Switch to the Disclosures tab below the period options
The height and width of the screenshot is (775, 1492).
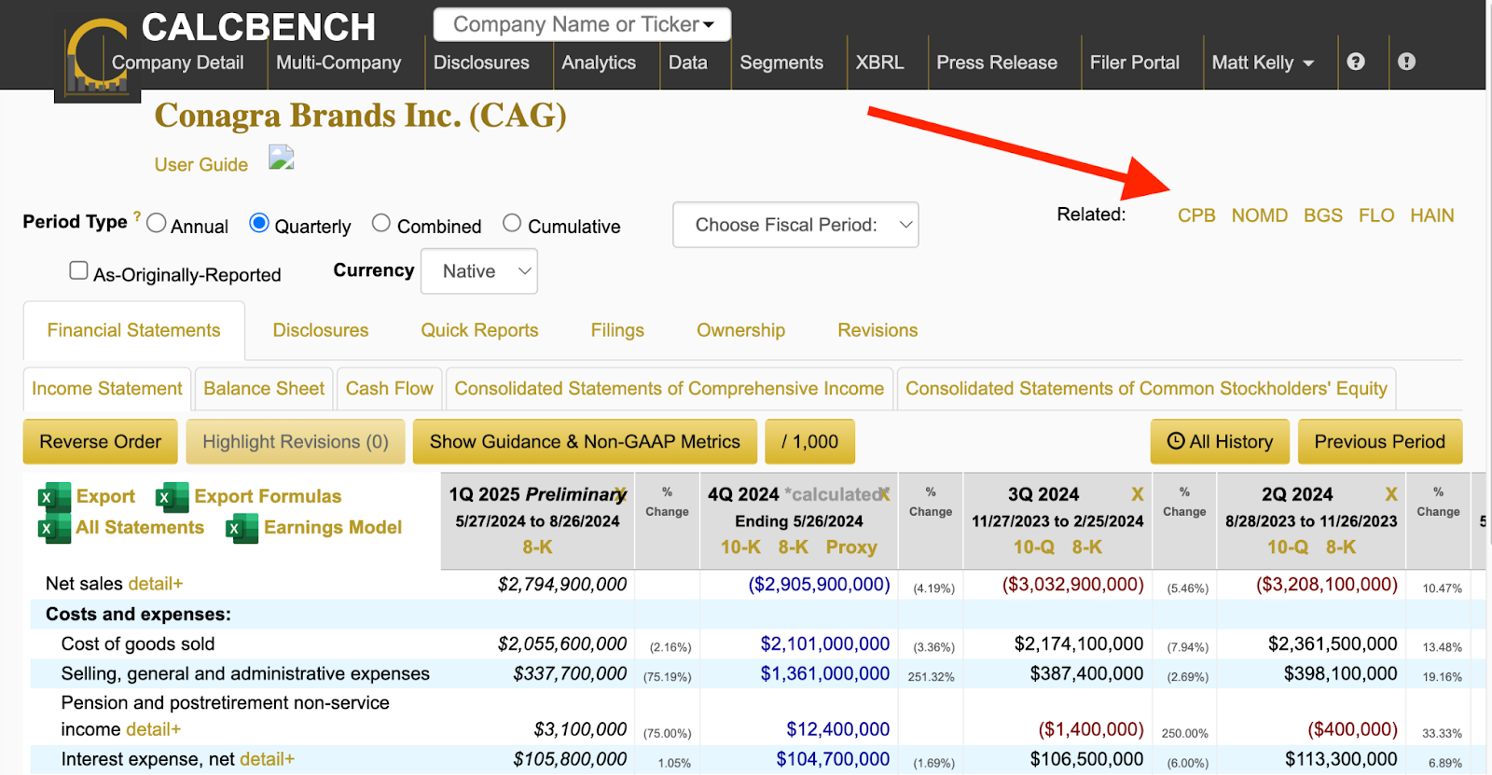click(321, 330)
